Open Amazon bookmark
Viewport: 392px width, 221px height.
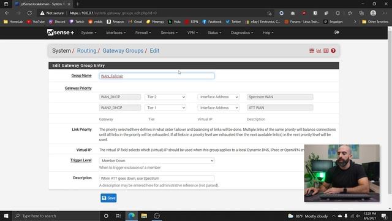click(x=115, y=22)
